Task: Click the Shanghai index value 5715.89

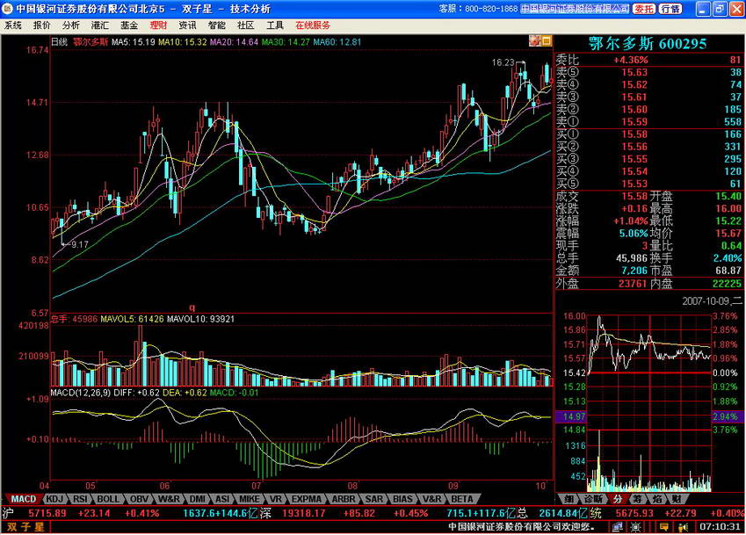Action: tap(47, 514)
